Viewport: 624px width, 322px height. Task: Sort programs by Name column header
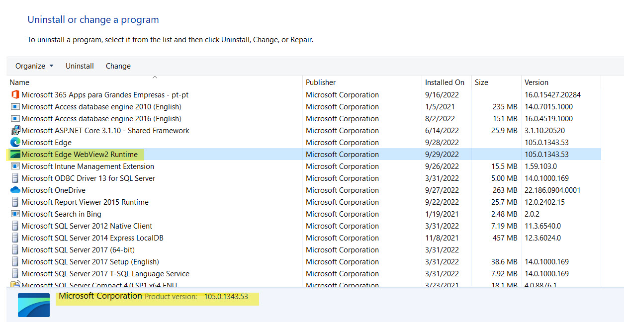20,82
